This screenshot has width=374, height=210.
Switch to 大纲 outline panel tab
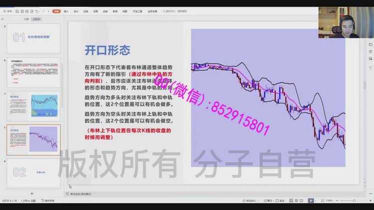pos(26,19)
